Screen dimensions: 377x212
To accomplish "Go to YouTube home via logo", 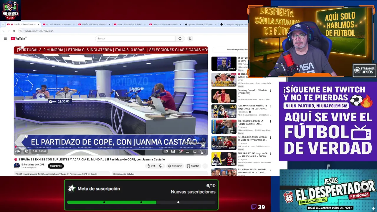I will coord(18,39).
